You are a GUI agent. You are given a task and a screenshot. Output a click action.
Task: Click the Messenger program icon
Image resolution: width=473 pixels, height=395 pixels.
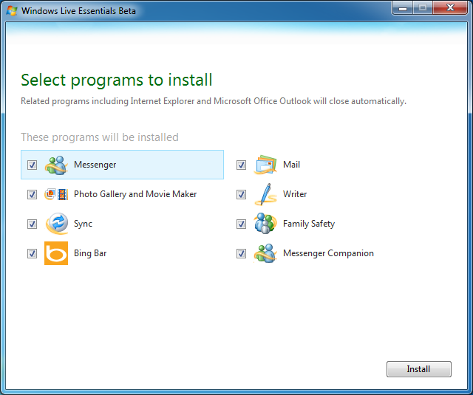point(56,165)
